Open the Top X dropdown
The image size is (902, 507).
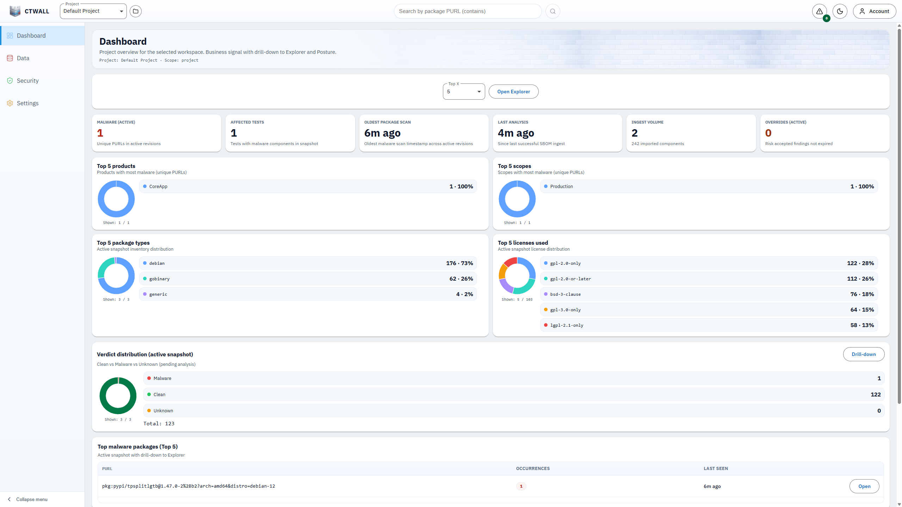tap(463, 91)
